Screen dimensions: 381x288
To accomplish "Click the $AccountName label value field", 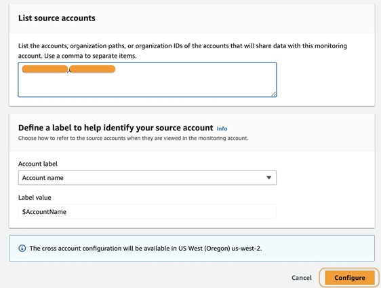I will [x=147, y=211].
